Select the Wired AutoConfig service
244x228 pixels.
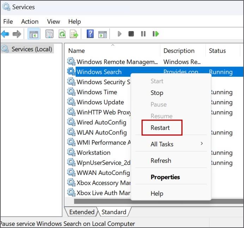101,122
